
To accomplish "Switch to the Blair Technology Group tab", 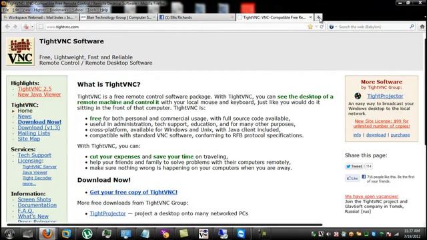I will pos(119,17).
